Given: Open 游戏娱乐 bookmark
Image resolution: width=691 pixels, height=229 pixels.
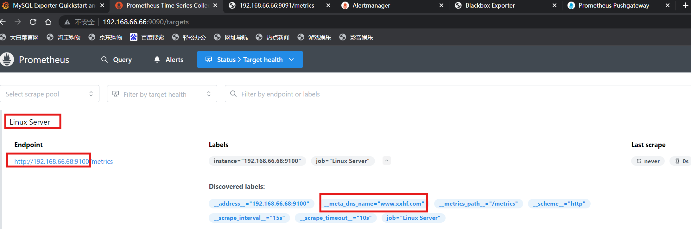Looking at the screenshot, I should (314, 37).
